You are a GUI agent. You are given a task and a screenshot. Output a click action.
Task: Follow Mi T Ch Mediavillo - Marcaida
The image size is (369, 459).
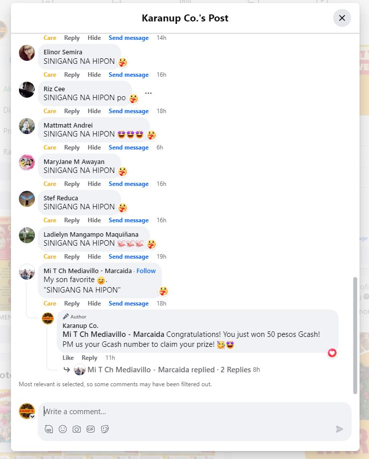[x=146, y=271]
